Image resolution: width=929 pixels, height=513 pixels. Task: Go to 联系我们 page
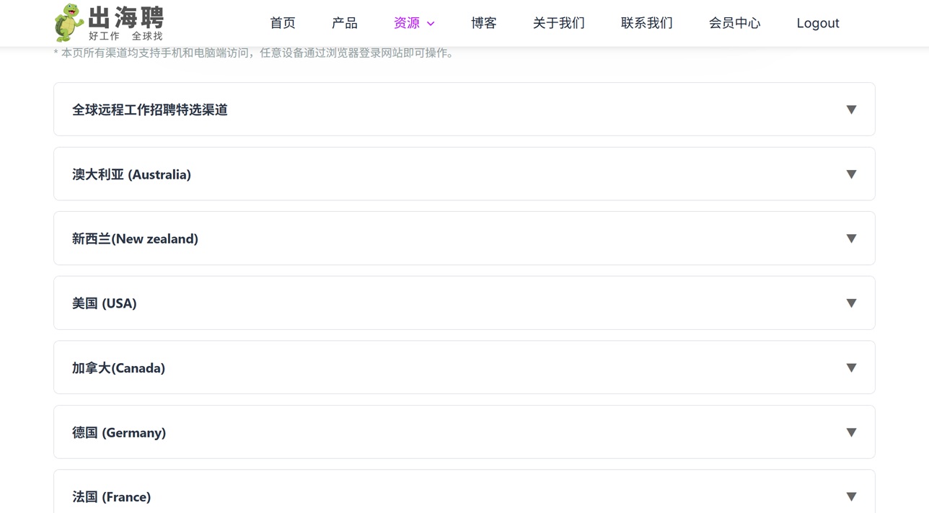[x=647, y=23]
